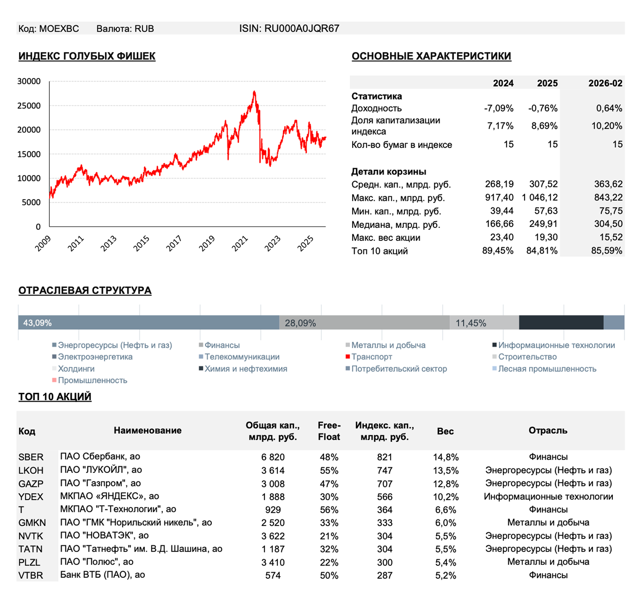Click the YDEX ticker code
This screenshot has height=606, width=641.
point(31,497)
